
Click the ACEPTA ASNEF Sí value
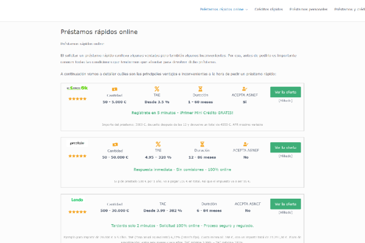(245, 102)
